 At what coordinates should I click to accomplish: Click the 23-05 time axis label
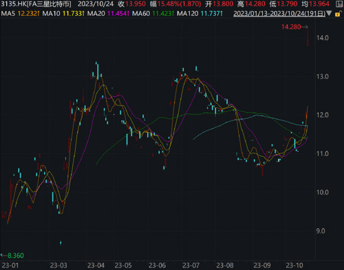coord(123,265)
